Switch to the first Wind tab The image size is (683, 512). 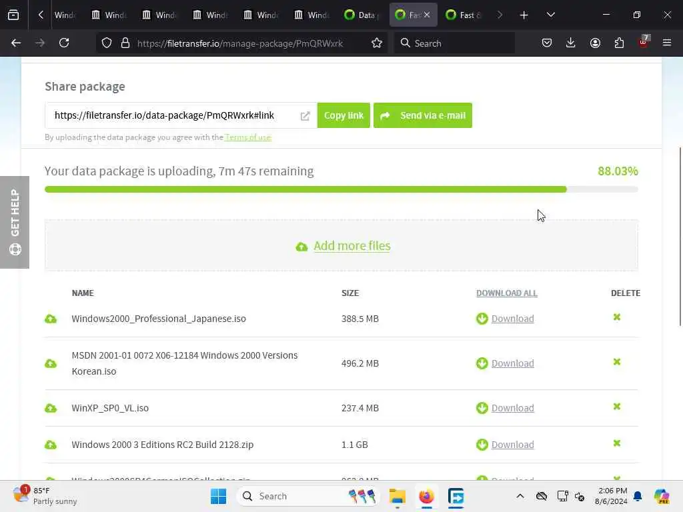pyautogui.click(x=65, y=15)
